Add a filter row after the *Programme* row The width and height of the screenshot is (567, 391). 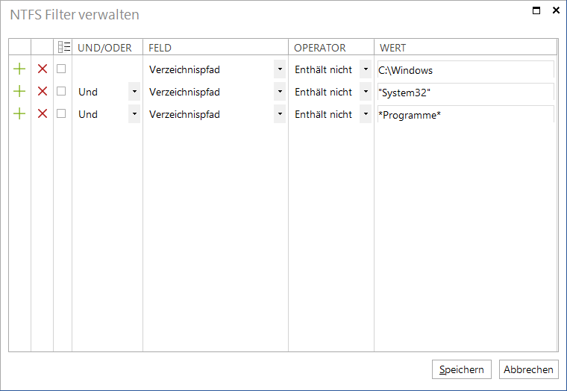click(19, 113)
